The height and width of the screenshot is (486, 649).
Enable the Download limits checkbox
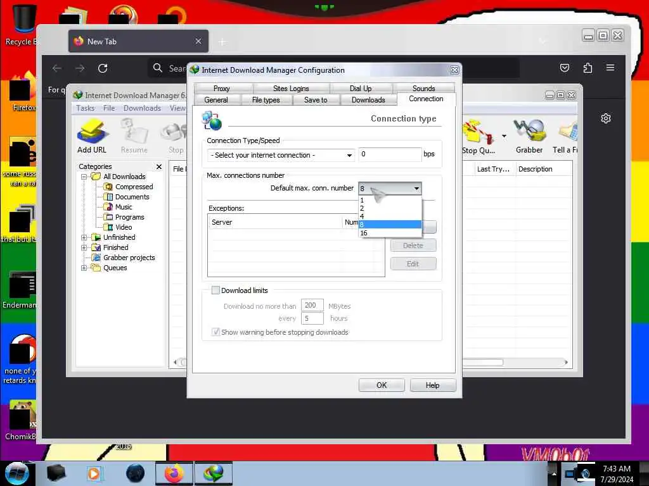click(215, 290)
